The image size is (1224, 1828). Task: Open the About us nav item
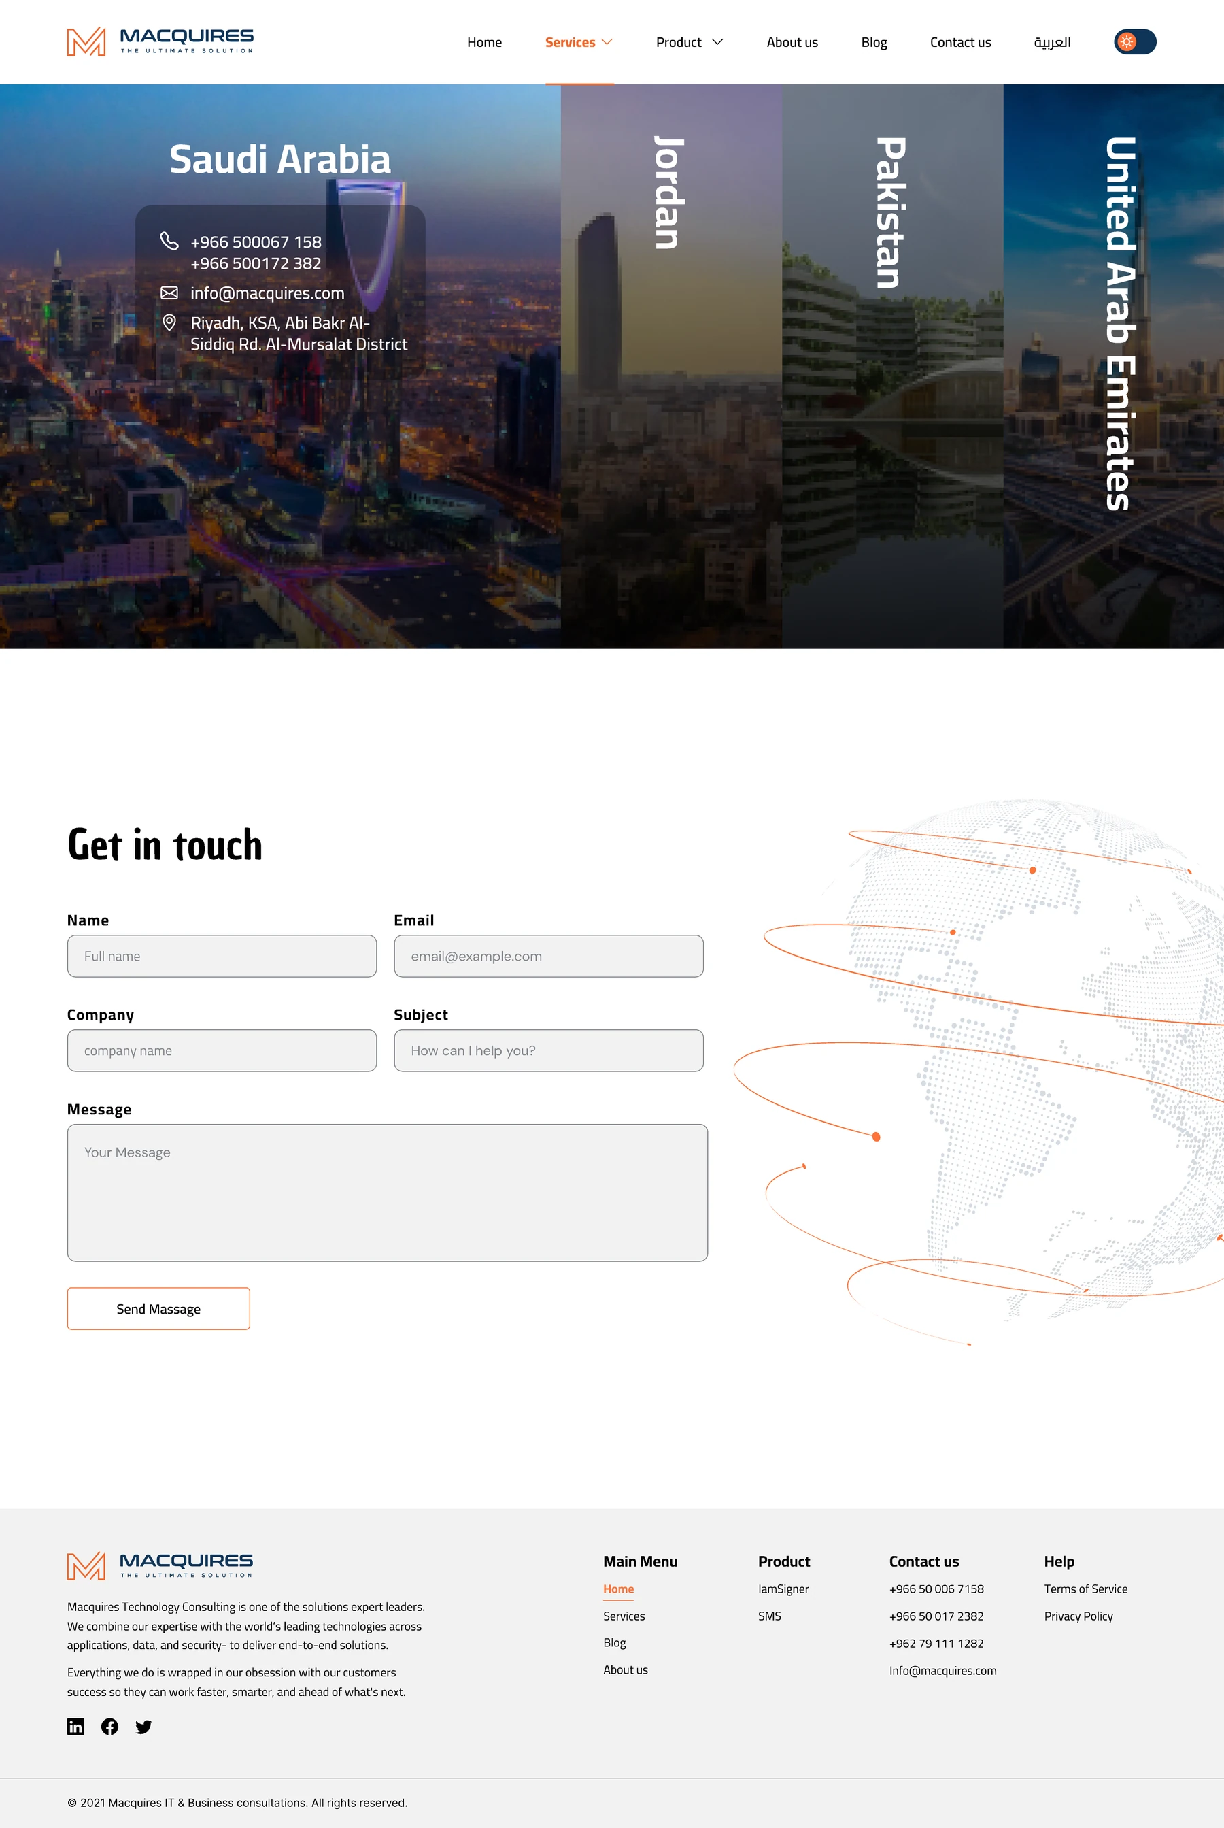coord(792,42)
